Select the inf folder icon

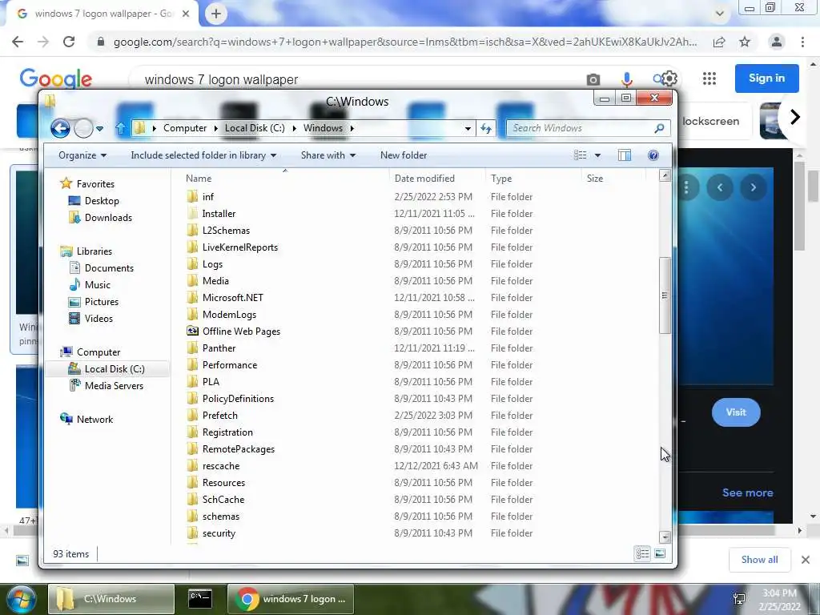(x=192, y=197)
